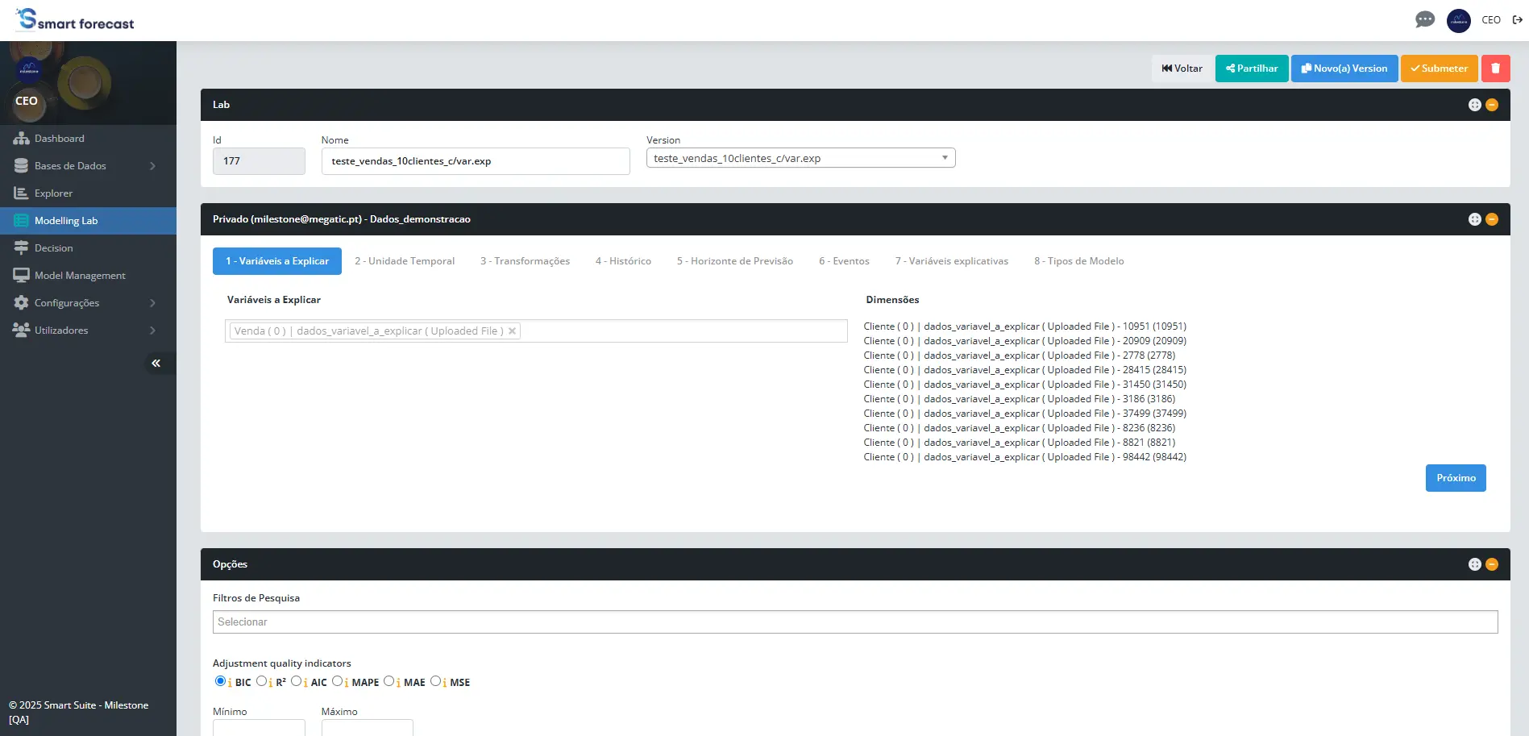Open the Version dropdown
The height and width of the screenshot is (736, 1529).
(x=800, y=158)
